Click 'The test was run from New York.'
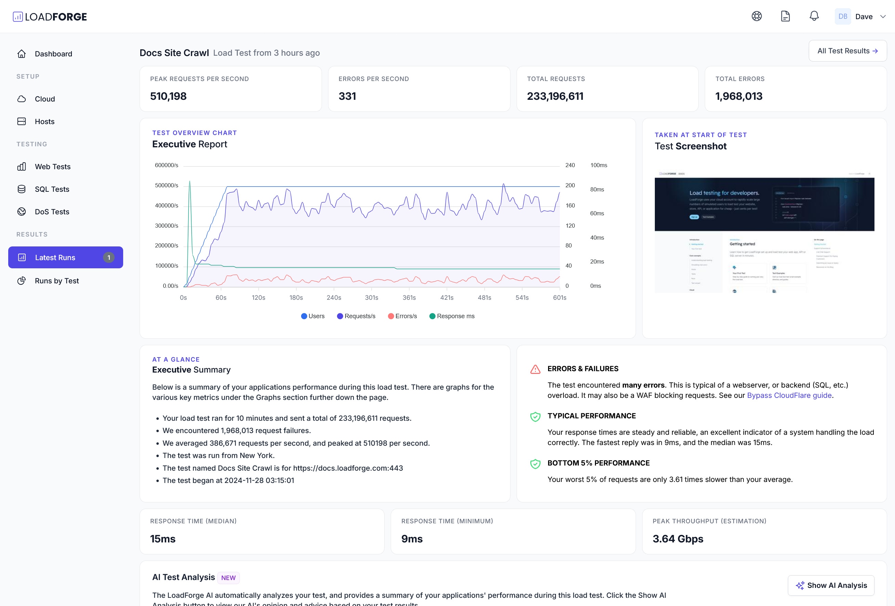Image resolution: width=895 pixels, height=606 pixels. pos(218,455)
